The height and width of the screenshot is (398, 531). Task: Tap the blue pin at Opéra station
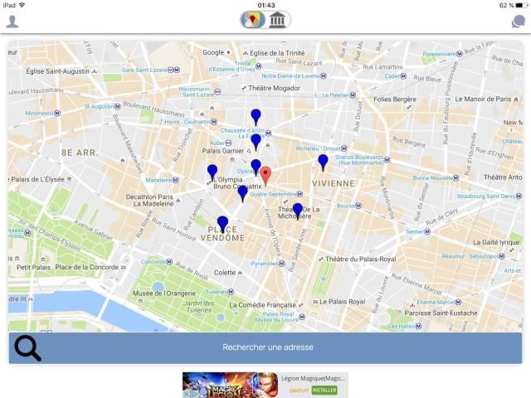[256, 166]
